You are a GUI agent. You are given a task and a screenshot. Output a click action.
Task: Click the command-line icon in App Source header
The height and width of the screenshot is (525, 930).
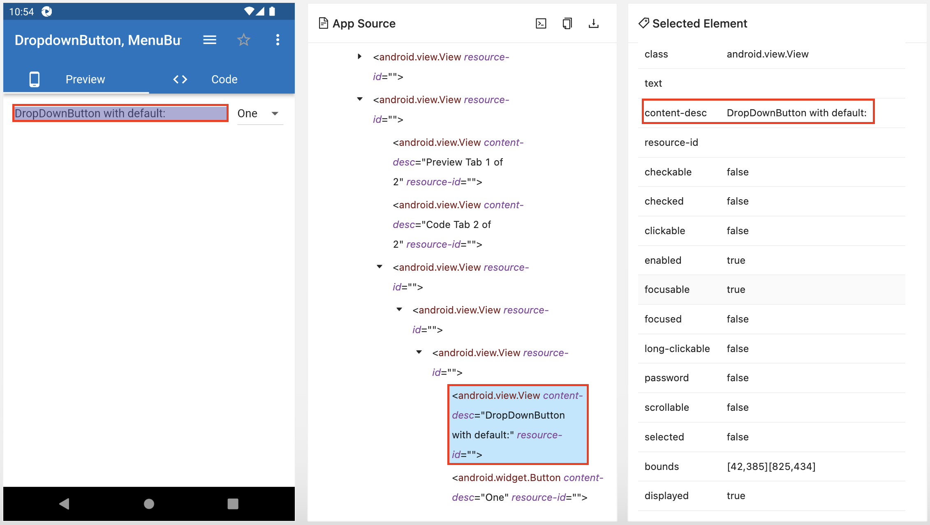541,23
